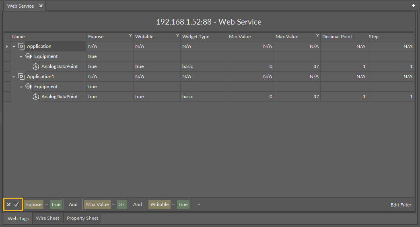This screenshot has height=227, width=420.
Task: Click the Equipment gear icon under Application
Action: 29,56
